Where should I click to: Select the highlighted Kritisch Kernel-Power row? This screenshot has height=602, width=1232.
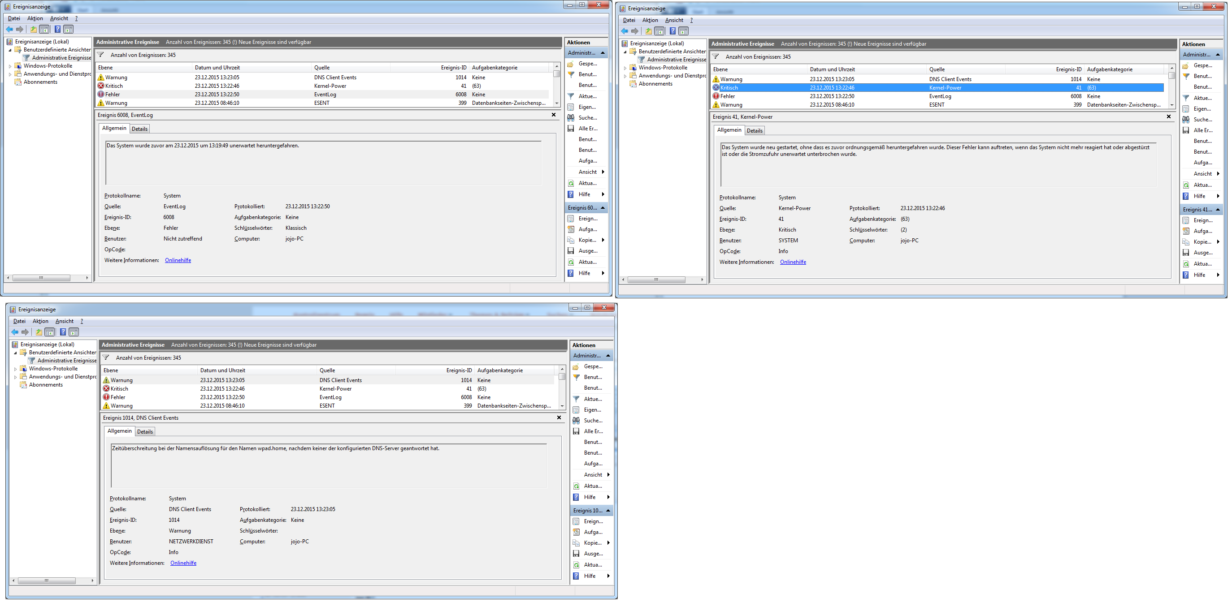(x=937, y=87)
